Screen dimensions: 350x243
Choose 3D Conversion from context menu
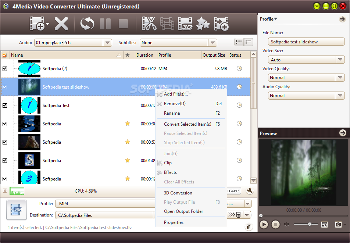(x=191, y=193)
